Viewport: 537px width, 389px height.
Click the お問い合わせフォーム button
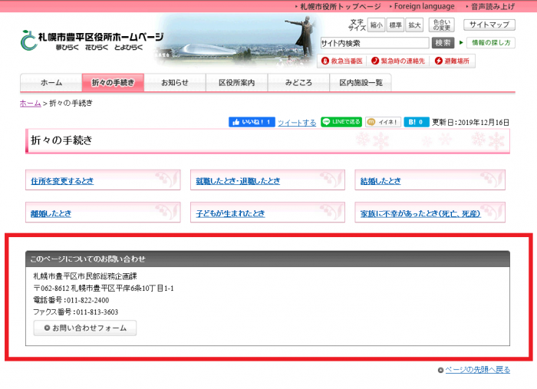[85, 328]
